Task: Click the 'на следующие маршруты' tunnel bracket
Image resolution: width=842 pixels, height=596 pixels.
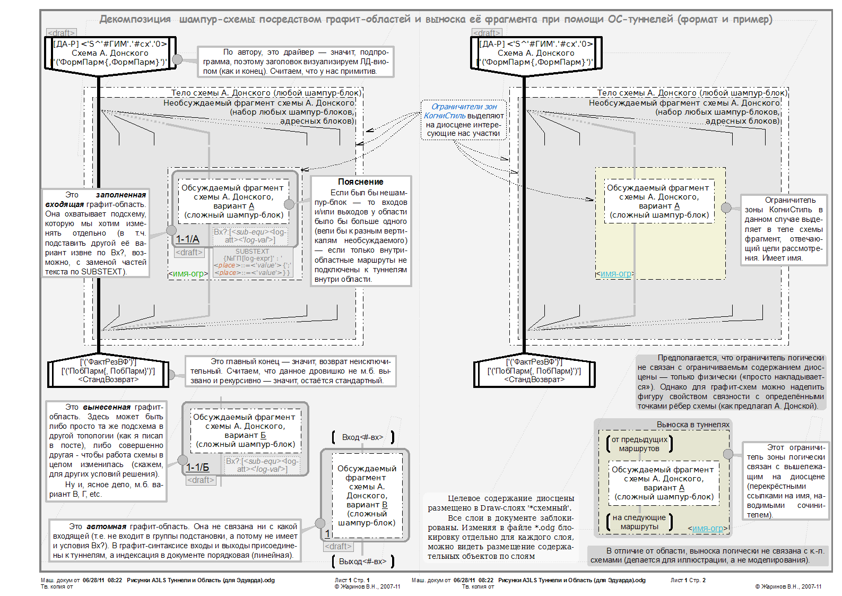Action: tap(639, 522)
